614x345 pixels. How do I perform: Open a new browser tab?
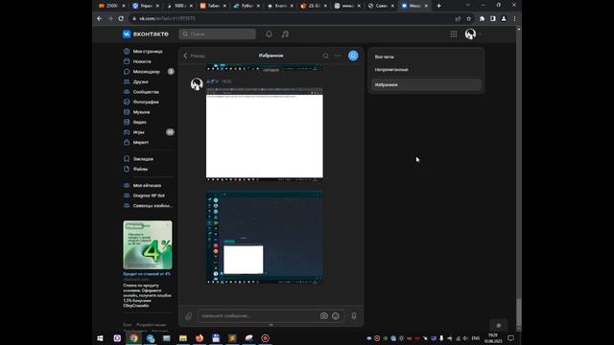439,6
